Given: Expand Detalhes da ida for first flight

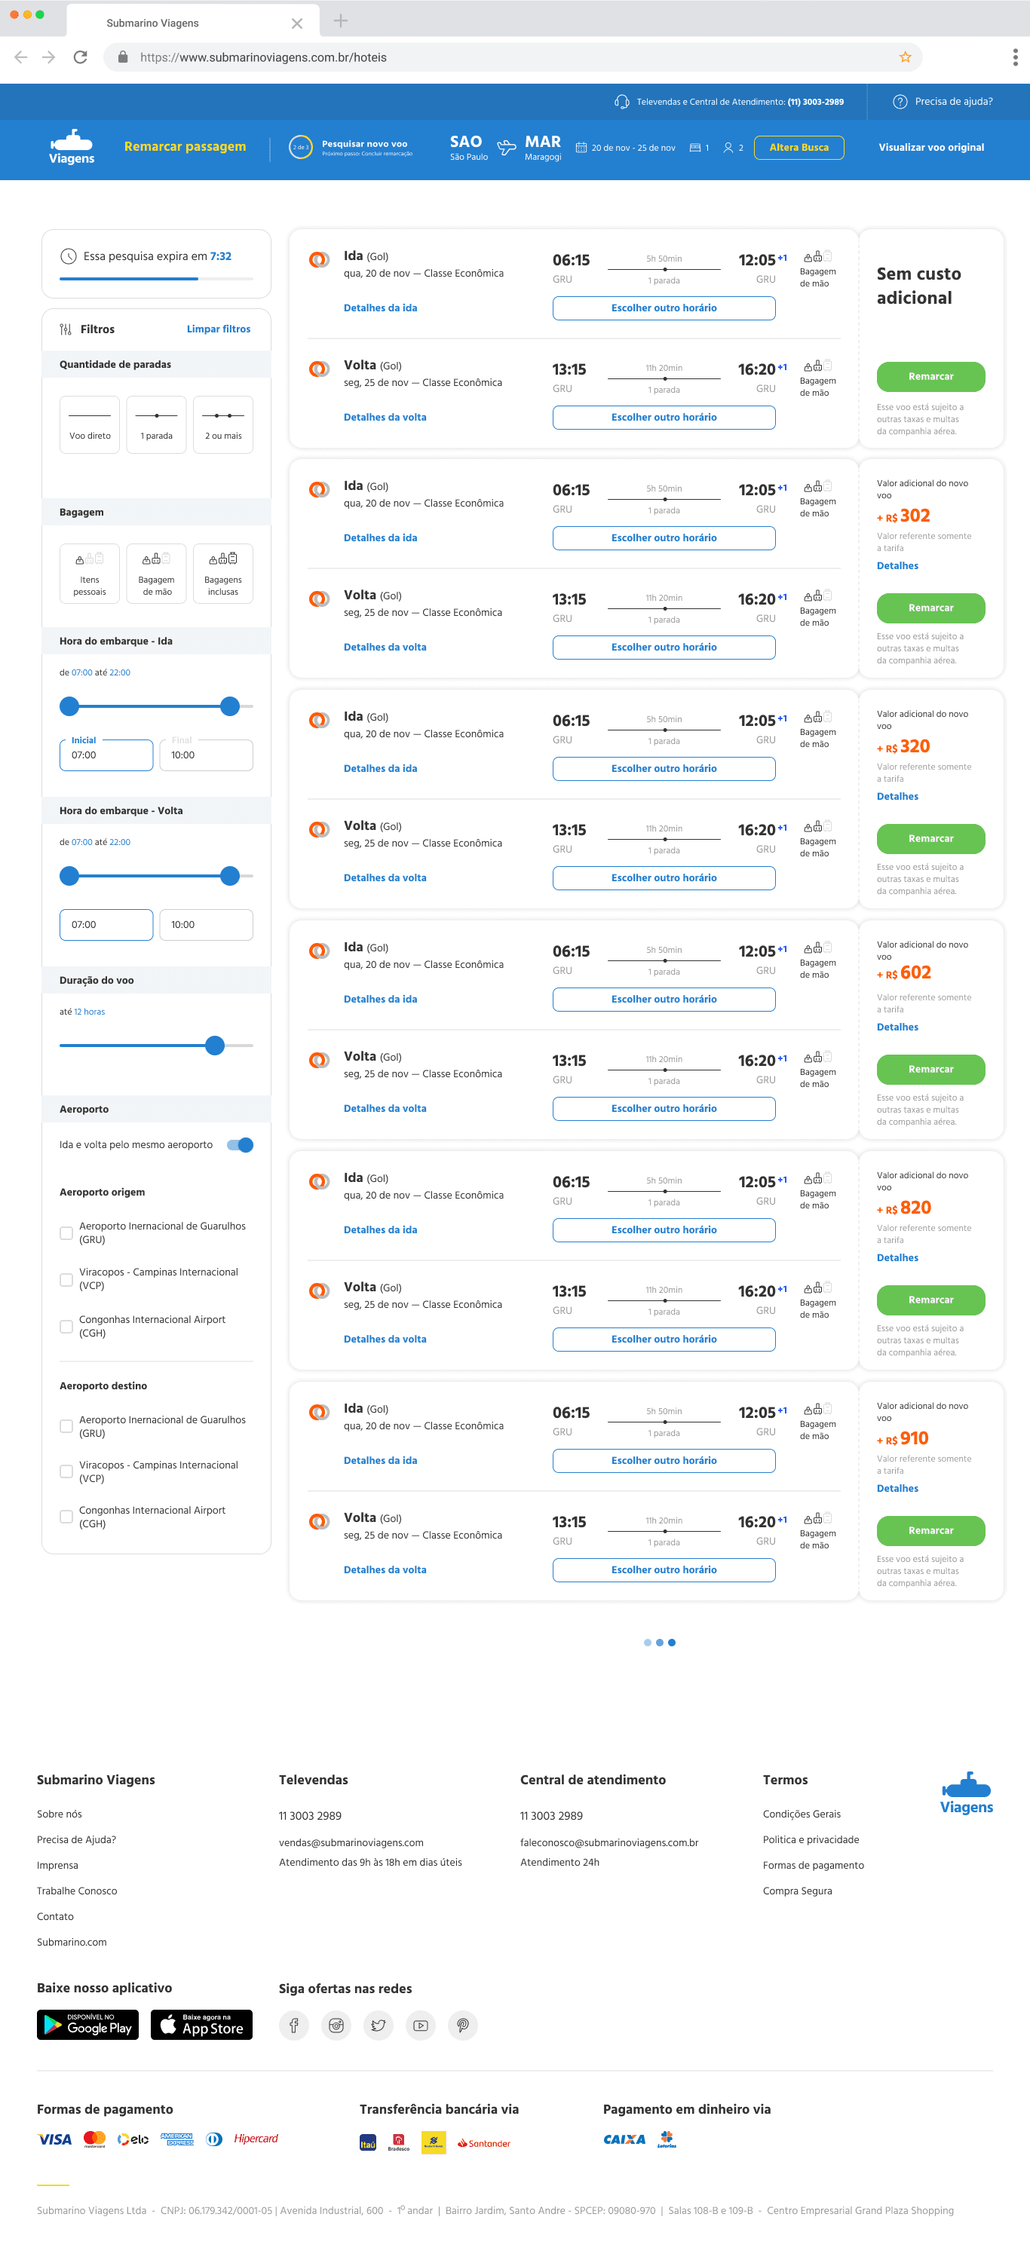Looking at the screenshot, I should click(x=380, y=308).
